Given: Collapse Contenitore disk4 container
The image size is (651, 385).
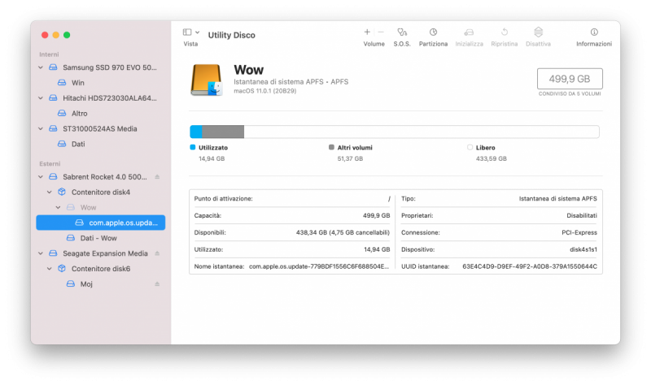Looking at the screenshot, I should tap(50, 192).
